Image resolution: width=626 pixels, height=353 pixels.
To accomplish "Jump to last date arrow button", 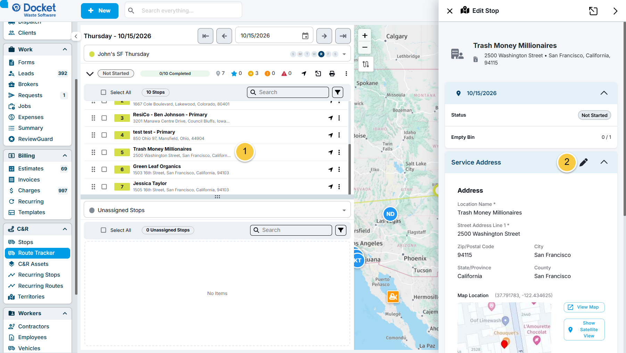I will 343,36.
